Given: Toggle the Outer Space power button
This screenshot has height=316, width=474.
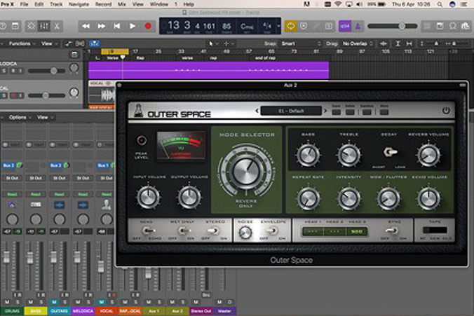Looking at the screenshot, I should tap(446, 111).
